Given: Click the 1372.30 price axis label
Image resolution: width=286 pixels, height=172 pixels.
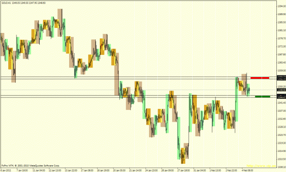Looking at the screenshot, I should pyautogui.click(x=282, y=46).
